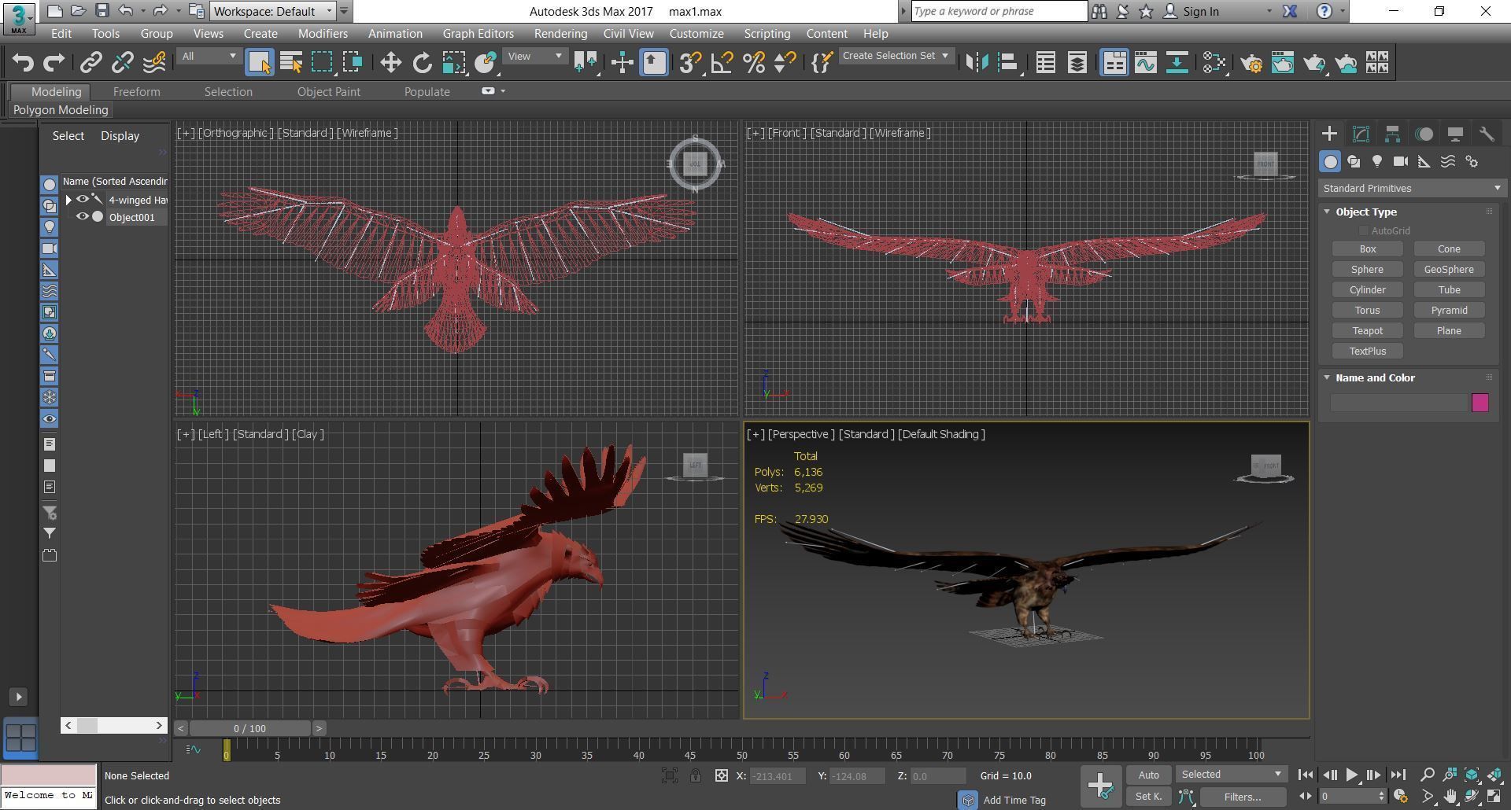Toggle visibility of Object001
Viewport: 1511px width, 810px height.
(x=82, y=217)
